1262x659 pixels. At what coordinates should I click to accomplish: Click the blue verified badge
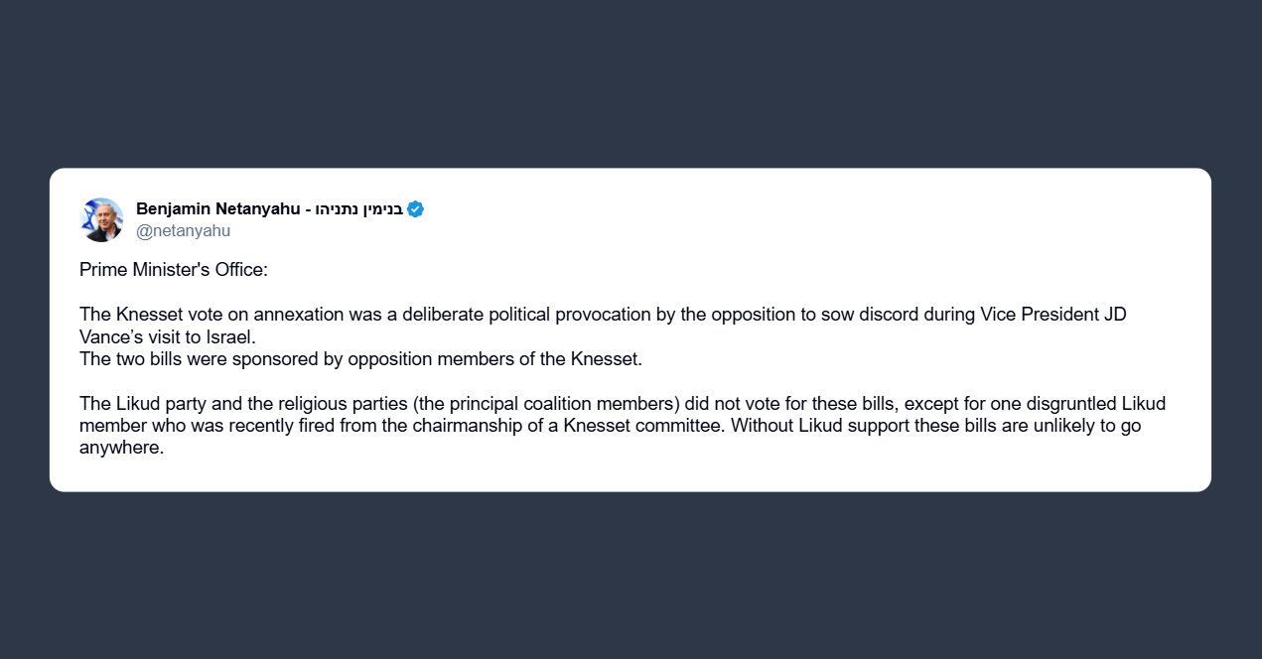[415, 209]
